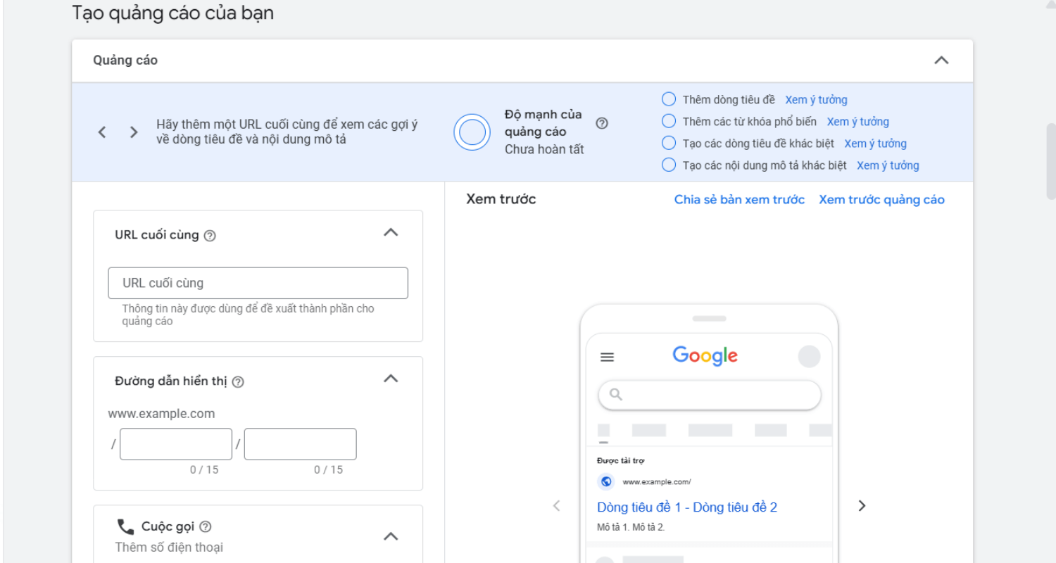The image size is (1056, 563).
Task: Collapse the URL cuối cùng section
Action: click(x=391, y=233)
